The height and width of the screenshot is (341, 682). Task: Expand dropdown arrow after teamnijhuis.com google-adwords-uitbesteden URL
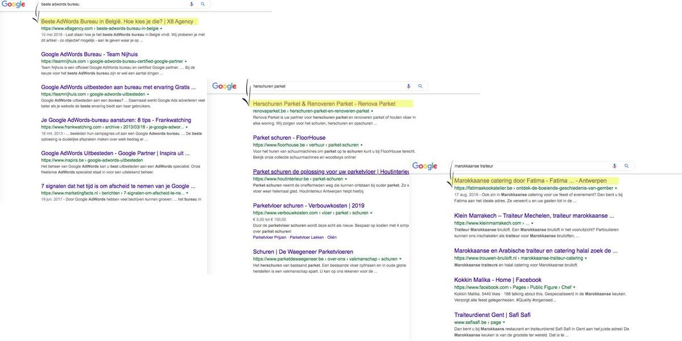pos(148,94)
